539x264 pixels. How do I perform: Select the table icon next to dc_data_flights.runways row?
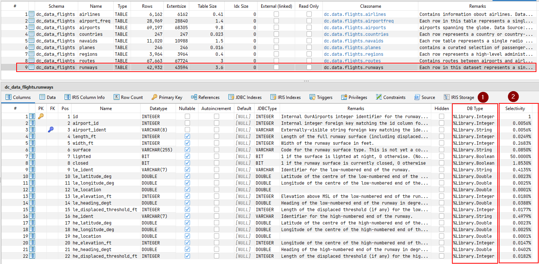click(32, 67)
